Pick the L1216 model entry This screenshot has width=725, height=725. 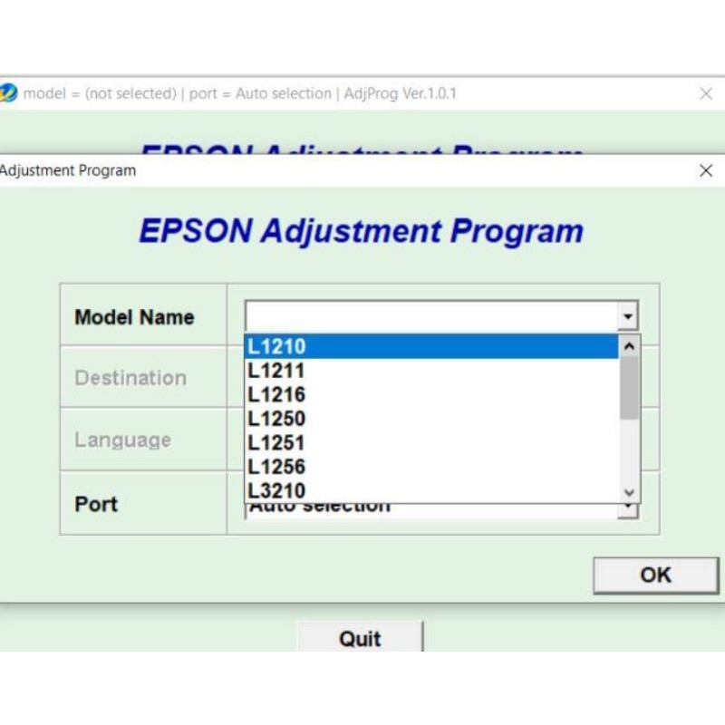click(431, 394)
